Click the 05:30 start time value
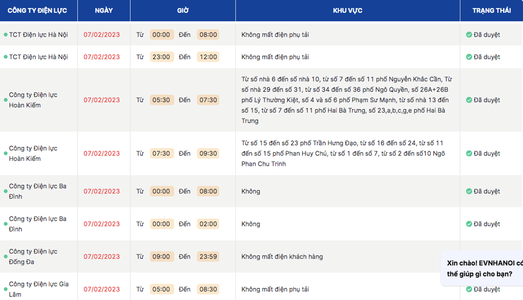The height and width of the screenshot is (300, 523). (x=161, y=100)
